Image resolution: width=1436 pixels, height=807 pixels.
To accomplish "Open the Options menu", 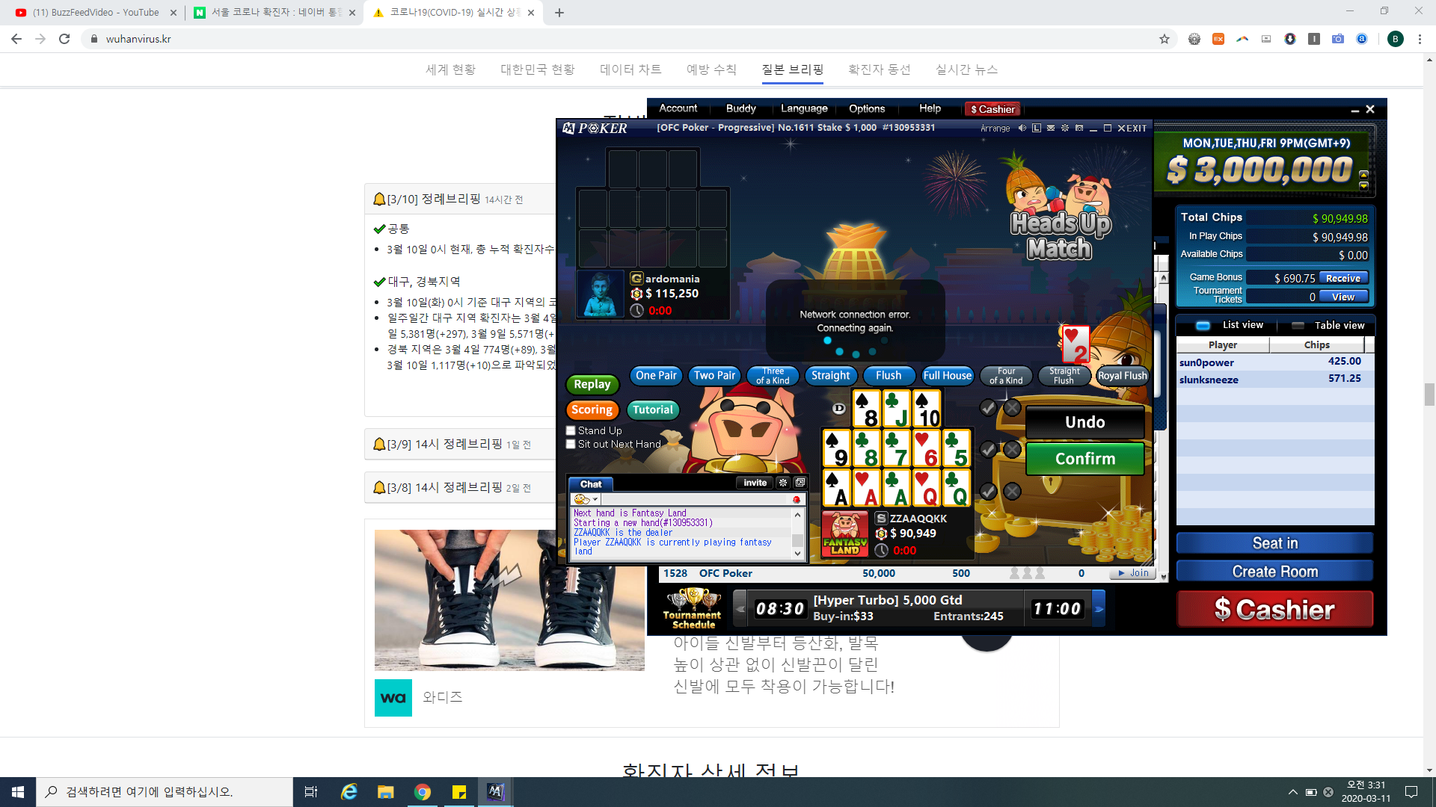I will click(x=867, y=108).
